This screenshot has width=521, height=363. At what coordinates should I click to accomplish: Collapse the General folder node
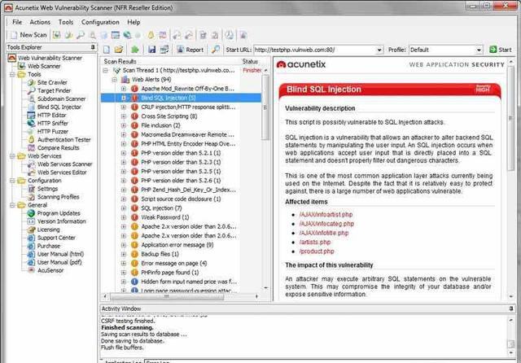point(12,205)
